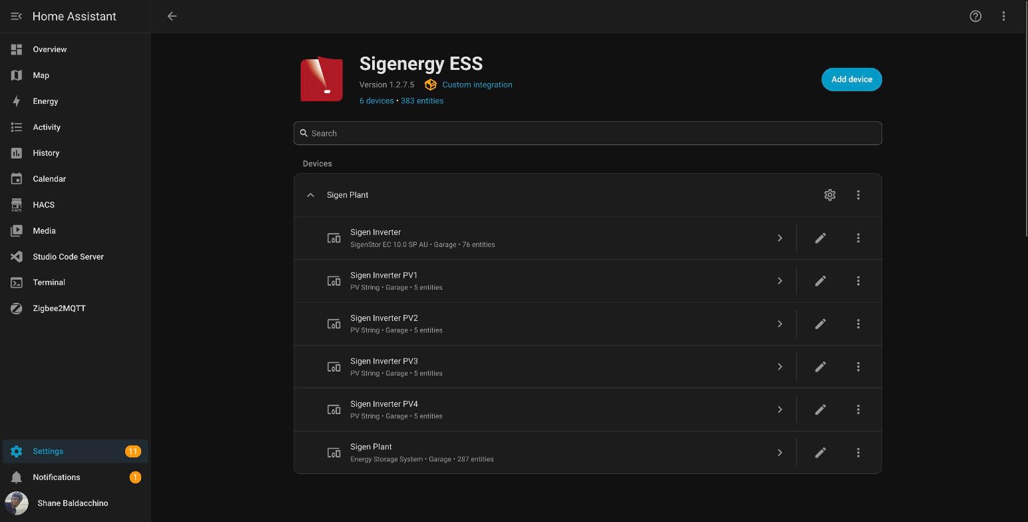Viewport: 1028px width, 522px height.
Task: Focus the device Search field
Action: tap(588, 133)
